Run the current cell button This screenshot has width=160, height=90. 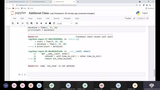pyautogui.click(x=46, y=23)
